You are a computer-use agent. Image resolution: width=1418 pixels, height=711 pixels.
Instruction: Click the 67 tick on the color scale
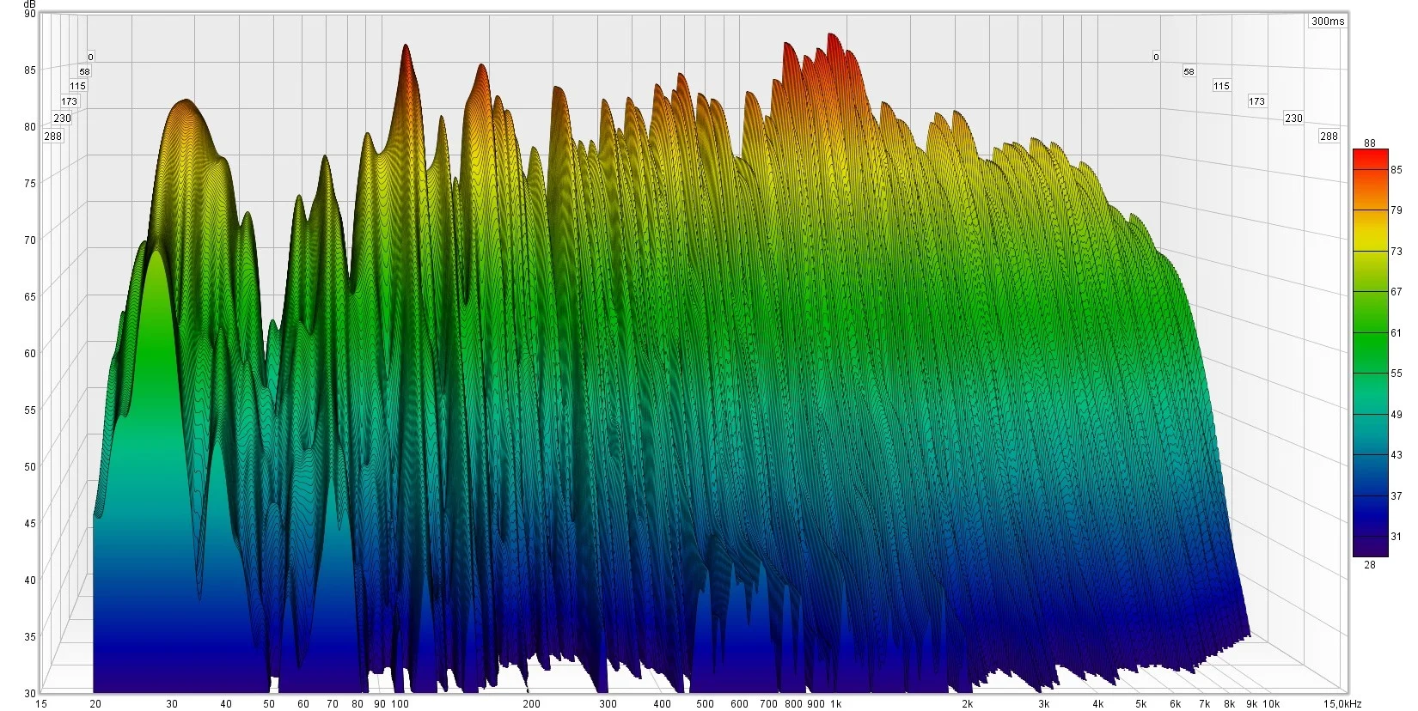click(1397, 292)
